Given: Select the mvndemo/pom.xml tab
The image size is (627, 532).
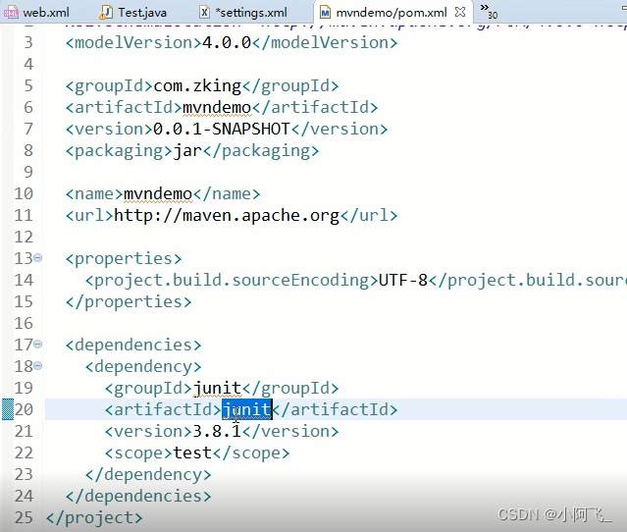Looking at the screenshot, I should (392, 13).
